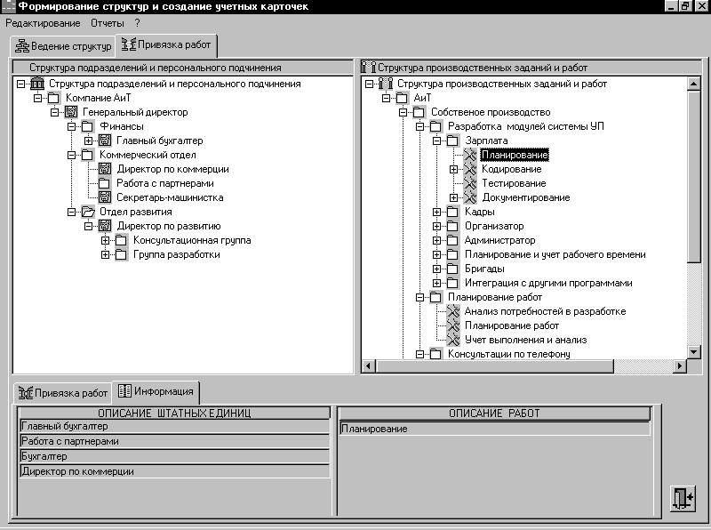Click the Планирование row in ОПИСАНИЕ РАБОТ
The width and height of the screenshot is (711, 530).
coord(495,429)
